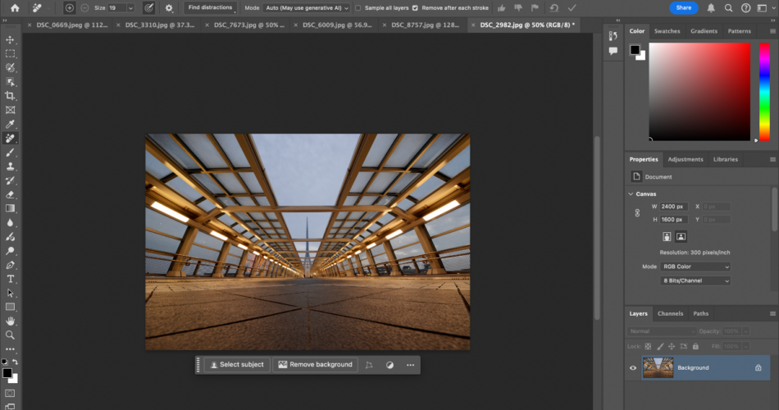779x410 pixels.
Task: Activate the Horizontal Type tool
Action: pyautogui.click(x=10, y=279)
